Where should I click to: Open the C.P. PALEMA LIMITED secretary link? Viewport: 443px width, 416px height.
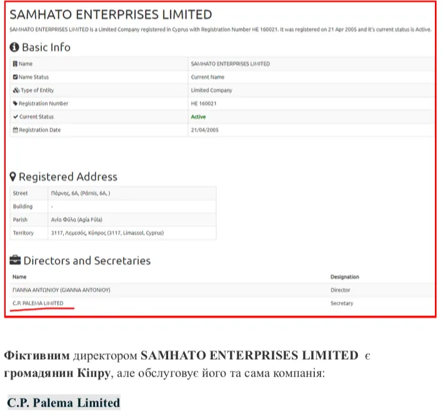coord(38,304)
